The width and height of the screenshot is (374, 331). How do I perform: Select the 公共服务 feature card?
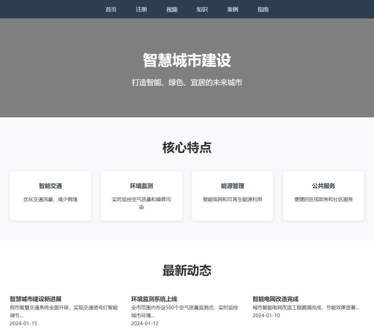pyautogui.click(x=323, y=196)
